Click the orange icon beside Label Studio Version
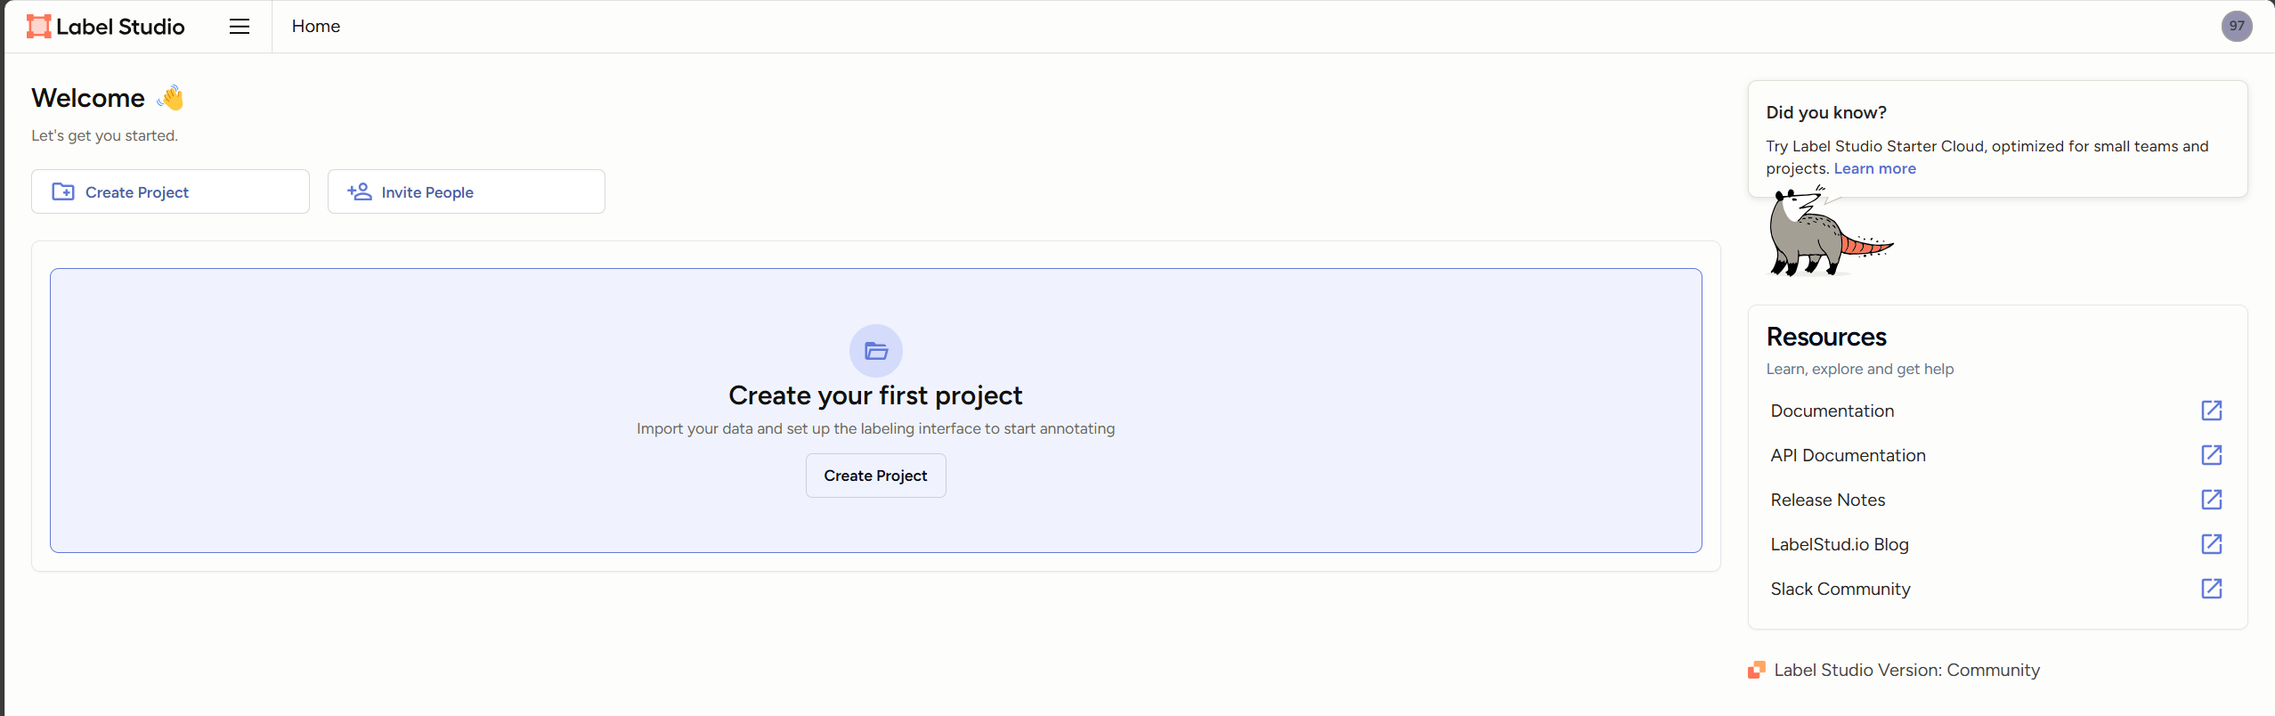This screenshot has height=716, width=2275. 1756,670
